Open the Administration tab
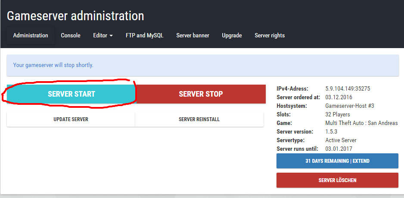The height and width of the screenshot is (198, 404). coord(31,36)
